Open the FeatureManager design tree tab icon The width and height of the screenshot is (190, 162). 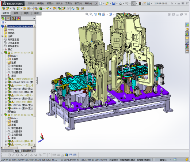tap(3, 19)
